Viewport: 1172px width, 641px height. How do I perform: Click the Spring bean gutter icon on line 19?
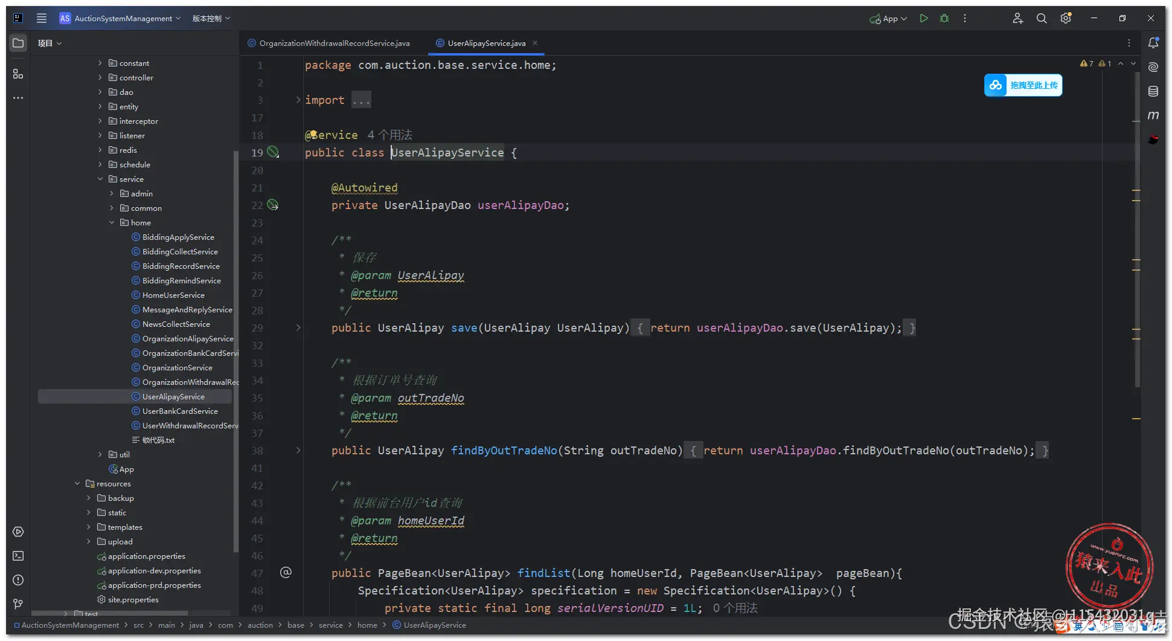point(273,152)
